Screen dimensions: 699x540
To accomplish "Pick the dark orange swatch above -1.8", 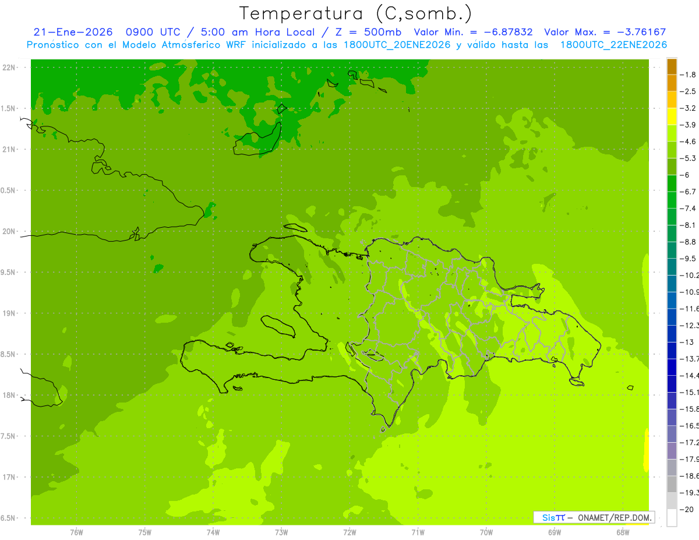I will [x=672, y=66].
